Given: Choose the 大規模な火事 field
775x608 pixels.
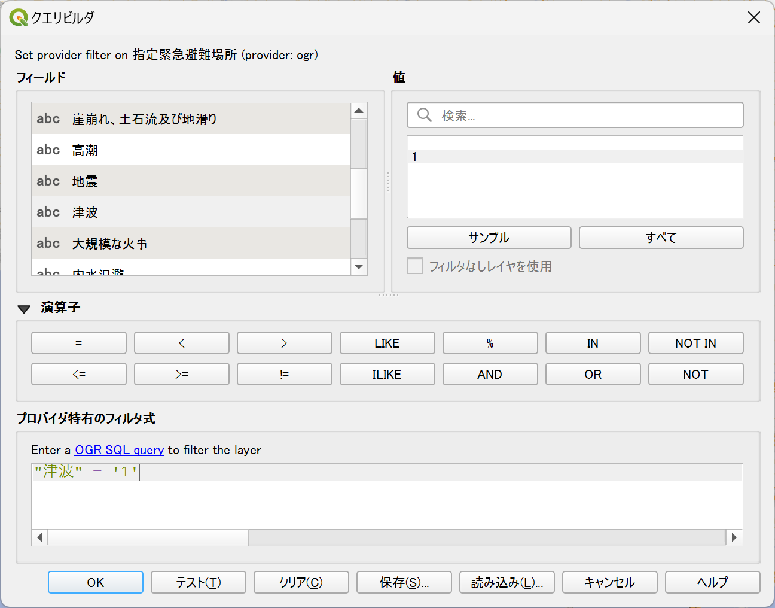Looking at the screenshot, I should coord(191,243).
